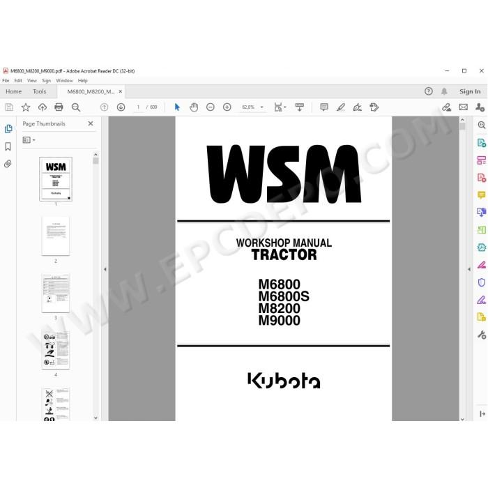Print the document using printer icon
This screenshot has width=488, height=488.
[x=59, y=107]
